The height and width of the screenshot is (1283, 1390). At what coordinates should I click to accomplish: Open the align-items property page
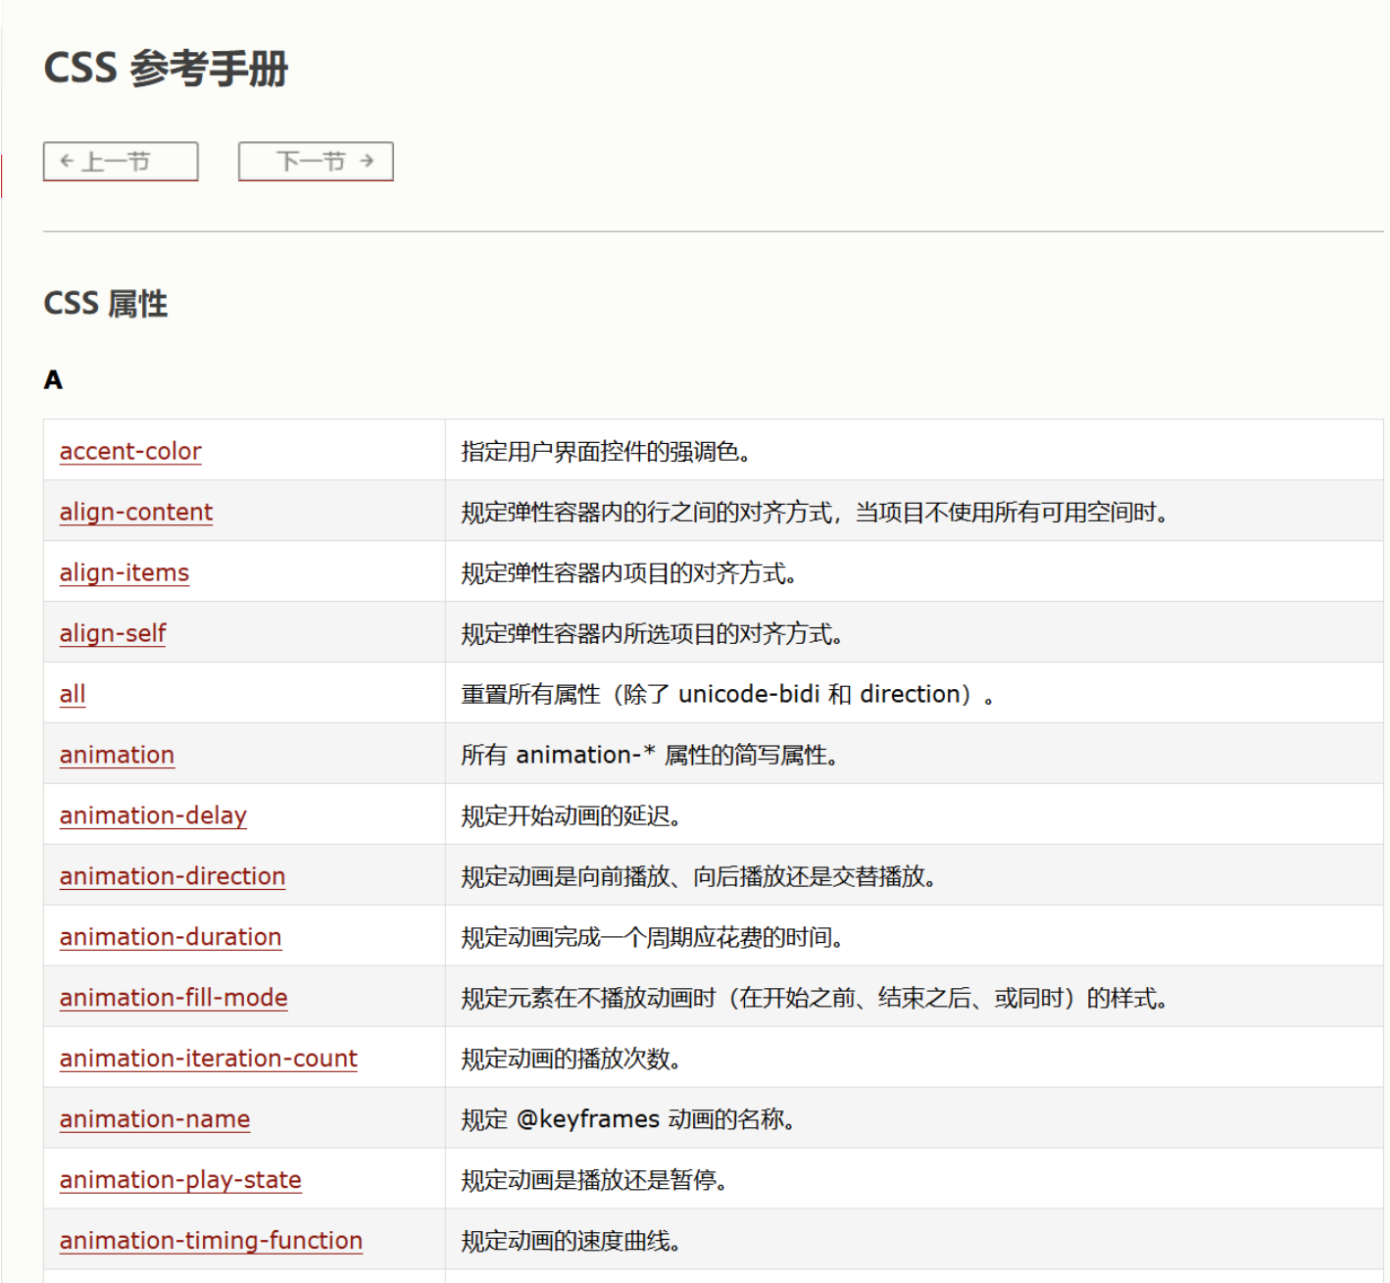123,573
